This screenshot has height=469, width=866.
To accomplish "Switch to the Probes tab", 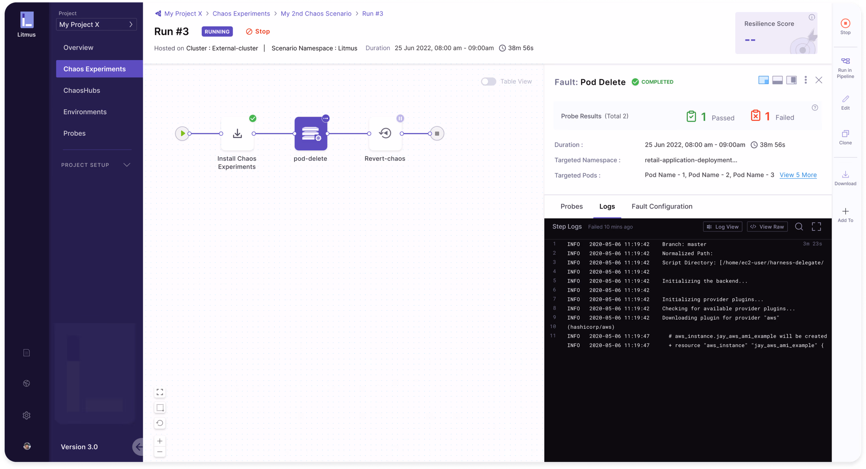I will click(572, 206).
